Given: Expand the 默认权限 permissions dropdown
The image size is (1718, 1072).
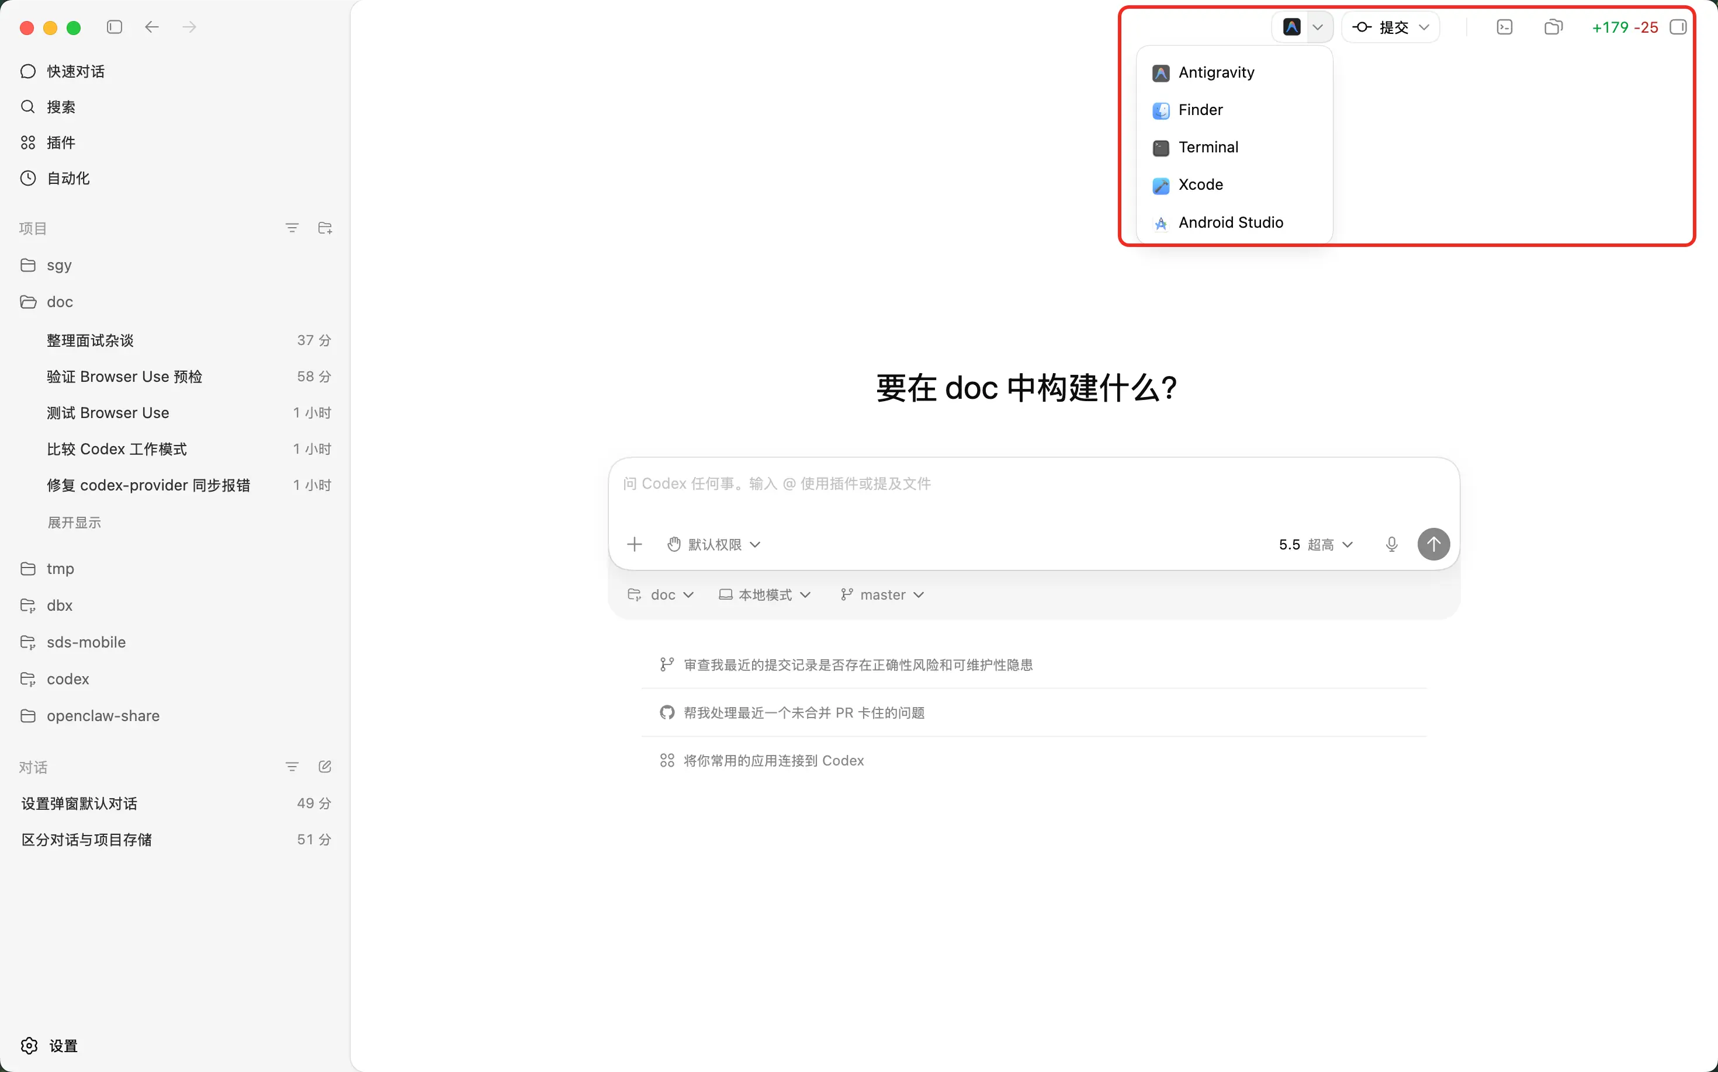Looking at the screenshot, I should coord(714,545).
